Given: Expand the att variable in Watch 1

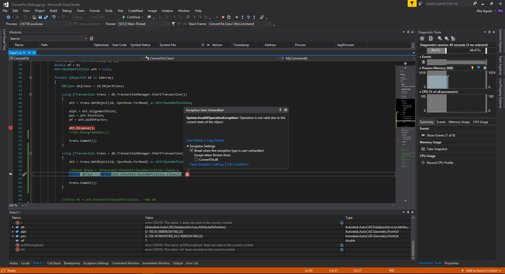Looking at the screenshot, I should coord(13,227).
